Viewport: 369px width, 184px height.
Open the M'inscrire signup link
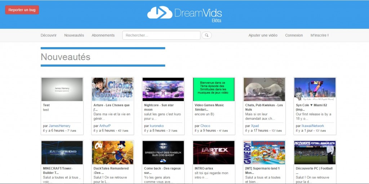pyautogui.click(x=319, y=35)
